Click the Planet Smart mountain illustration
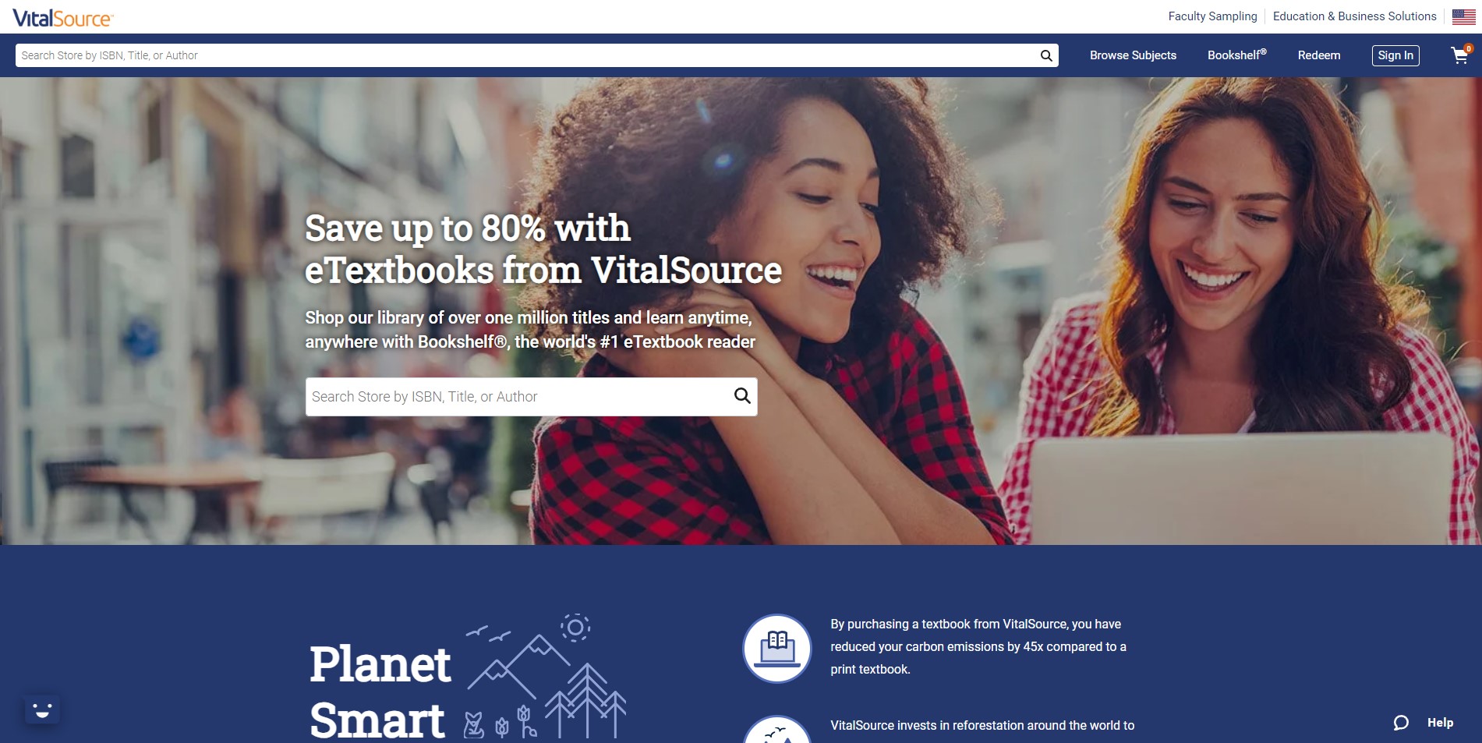Screen dimensions: 1482x743 (545, 676)
